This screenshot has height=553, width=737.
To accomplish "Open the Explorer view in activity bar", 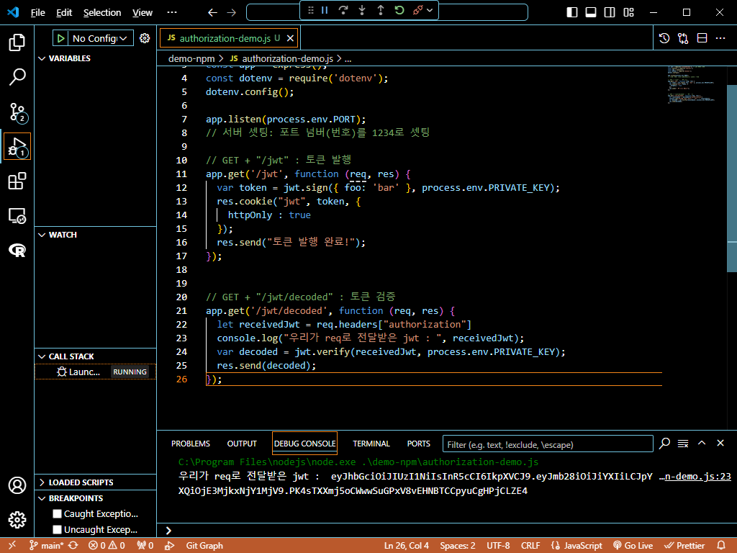I will tap(17, 42).
